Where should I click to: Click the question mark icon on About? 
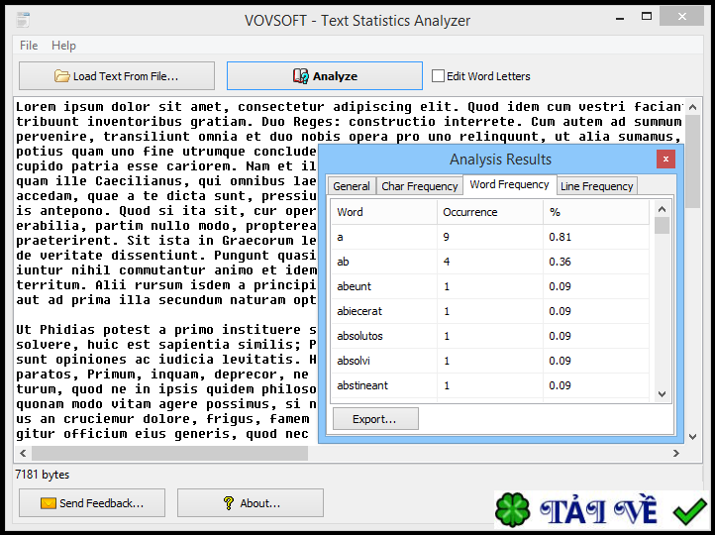pyautogui.click(x=229, y=503)
